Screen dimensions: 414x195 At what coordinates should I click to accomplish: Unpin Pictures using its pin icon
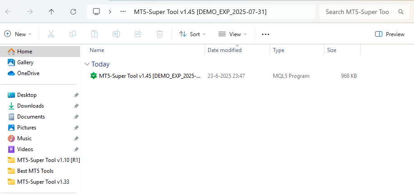pos(76,128)
